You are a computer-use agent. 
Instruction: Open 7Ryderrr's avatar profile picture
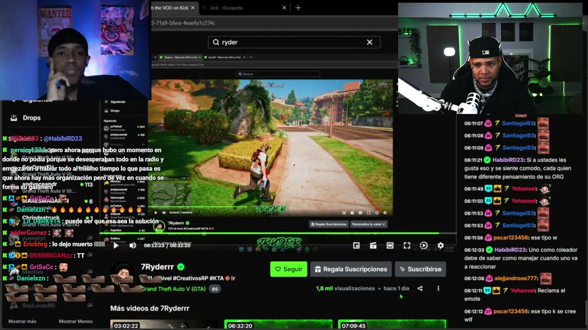pos(123,275)
